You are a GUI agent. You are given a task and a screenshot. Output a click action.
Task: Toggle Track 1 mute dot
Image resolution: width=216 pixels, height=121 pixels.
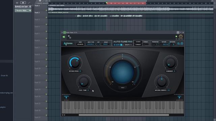(x=47, y=10)
